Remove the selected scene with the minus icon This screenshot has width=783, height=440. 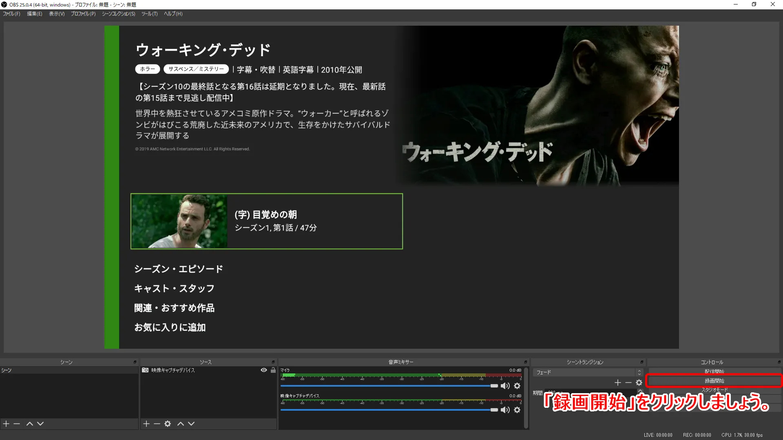pos(17,424)
